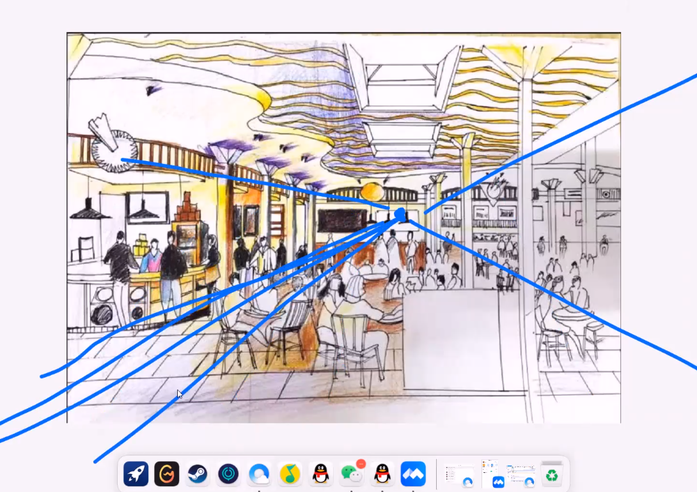The width and height of the screenshot is (697, 492).
Task: Switch to Tencent Meeting blue dock icon
Action: pyautogui.click(x=413, y=474)
